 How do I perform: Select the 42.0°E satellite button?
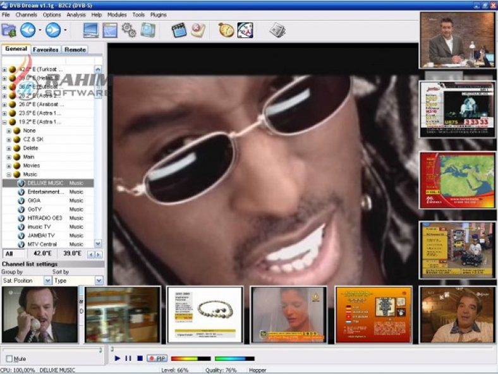point(42,253)
